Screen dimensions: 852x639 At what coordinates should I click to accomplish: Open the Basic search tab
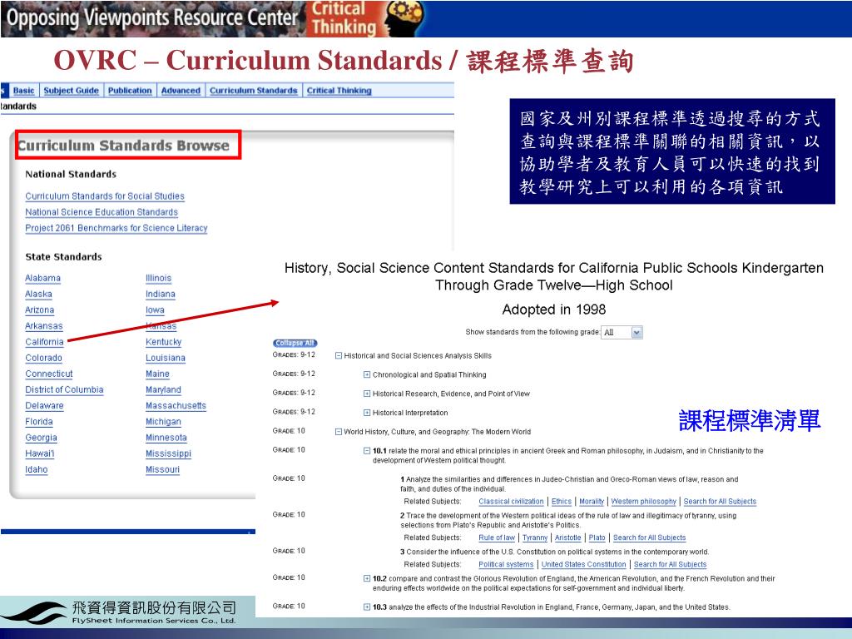point(23,91)
